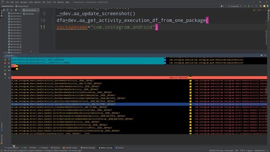
Task: Open the View menu
Action: [x=17, y=2]
